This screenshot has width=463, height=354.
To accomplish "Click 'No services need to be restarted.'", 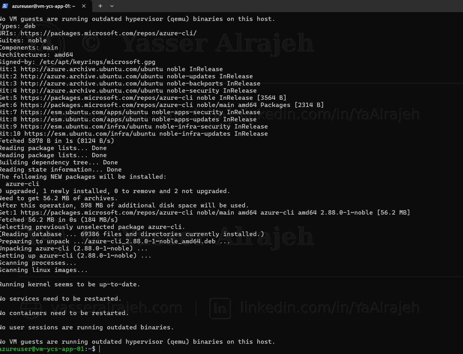I will coord(61,298).
